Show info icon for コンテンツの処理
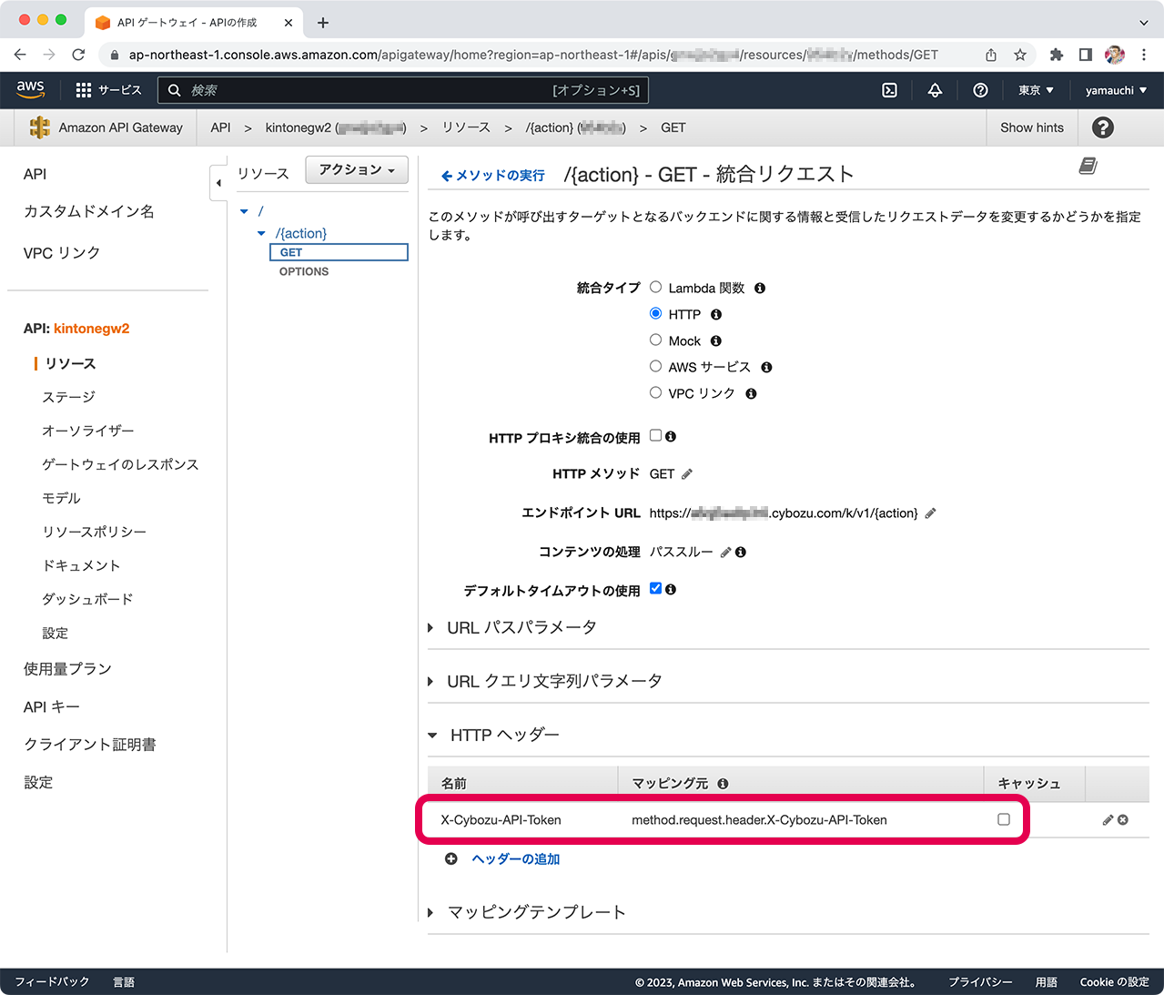 click(741, 553)
